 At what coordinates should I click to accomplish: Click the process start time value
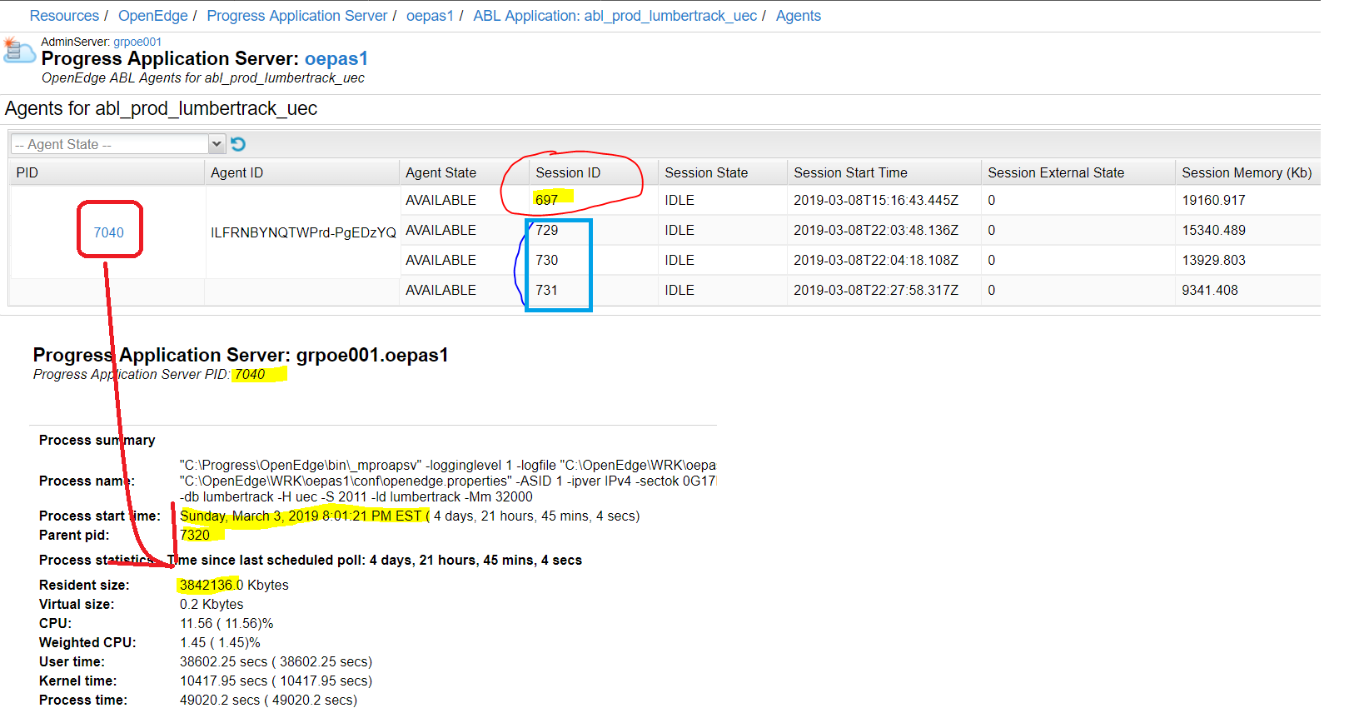coord(410,516)
